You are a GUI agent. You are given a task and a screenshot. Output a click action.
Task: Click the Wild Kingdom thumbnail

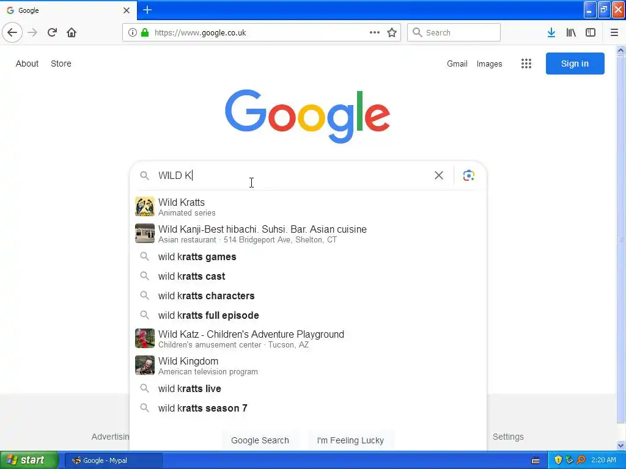click(144, 365)
